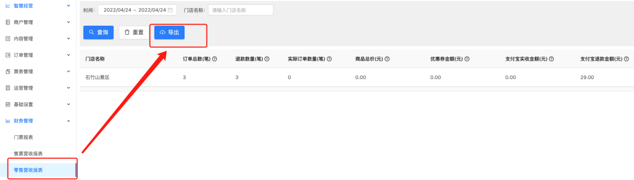Click the horizontal scrollbar below the table
Image resolution: width=634 pixels, height=180 pixels.
point(357,89)
